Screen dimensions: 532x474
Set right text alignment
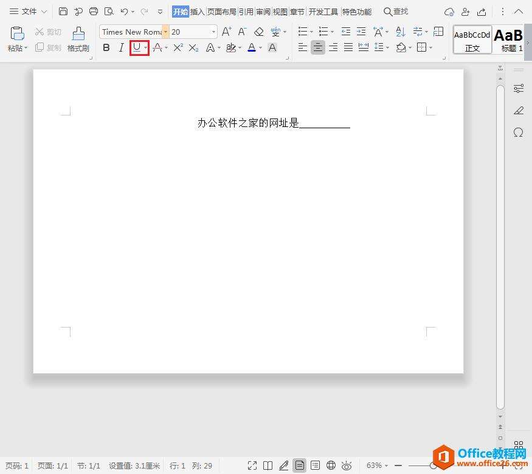coord(333,47)
